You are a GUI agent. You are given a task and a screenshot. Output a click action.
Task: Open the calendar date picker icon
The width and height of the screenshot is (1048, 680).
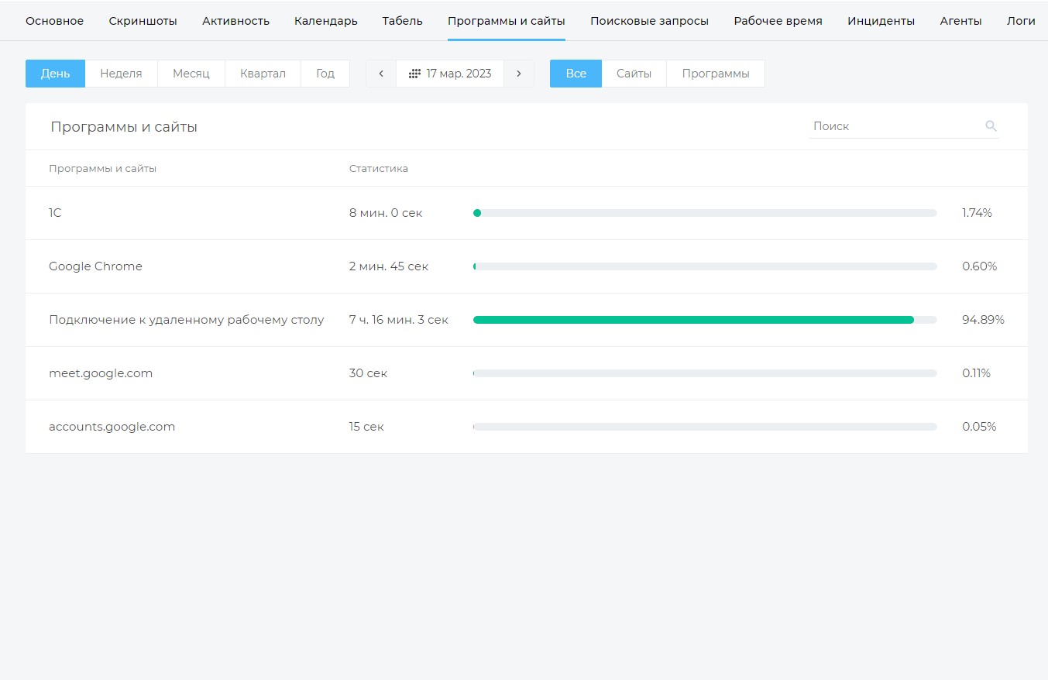(x=414, y=74)
